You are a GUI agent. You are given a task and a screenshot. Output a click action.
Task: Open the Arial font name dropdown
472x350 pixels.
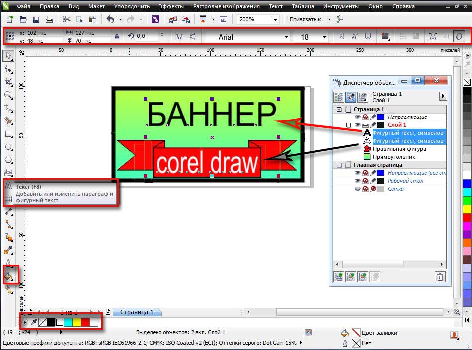pyautogui.click(x=286, y=37)
